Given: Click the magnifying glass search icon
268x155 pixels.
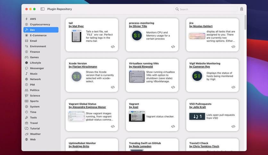Looking at the screenshot, I should tap(177, 9).
